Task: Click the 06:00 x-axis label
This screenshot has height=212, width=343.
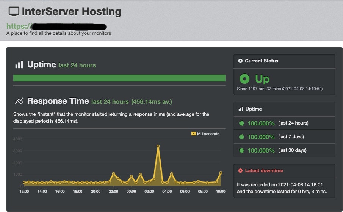Action: point(185,192)
